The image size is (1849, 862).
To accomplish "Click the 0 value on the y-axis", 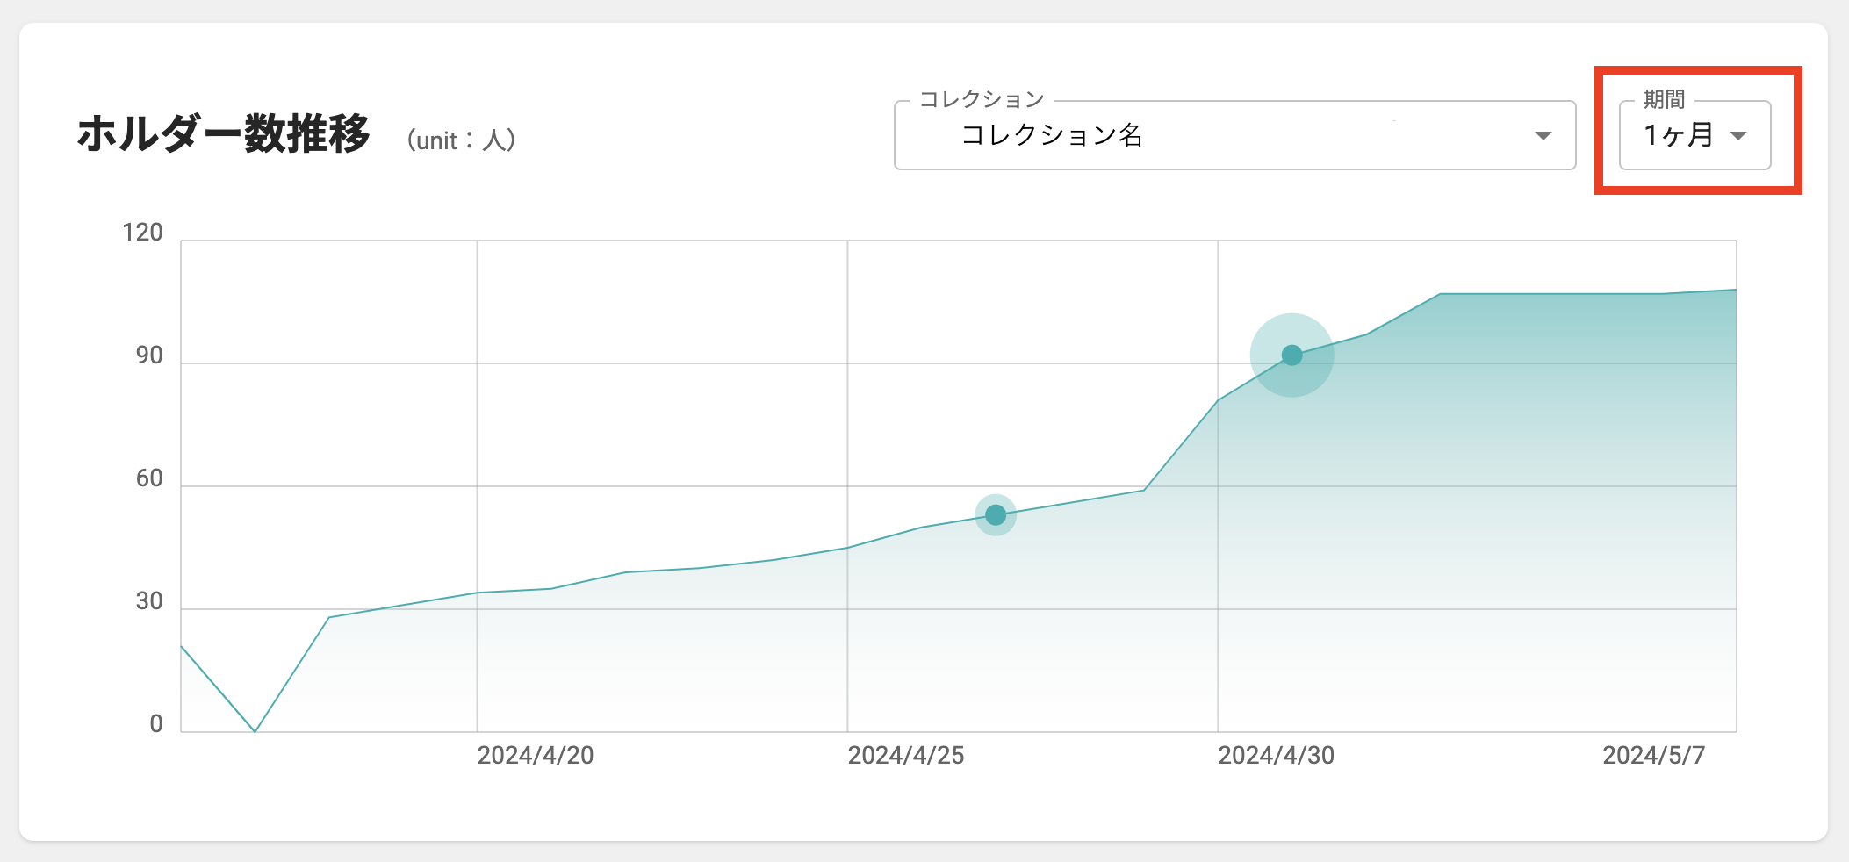I will tap(156, 724).
